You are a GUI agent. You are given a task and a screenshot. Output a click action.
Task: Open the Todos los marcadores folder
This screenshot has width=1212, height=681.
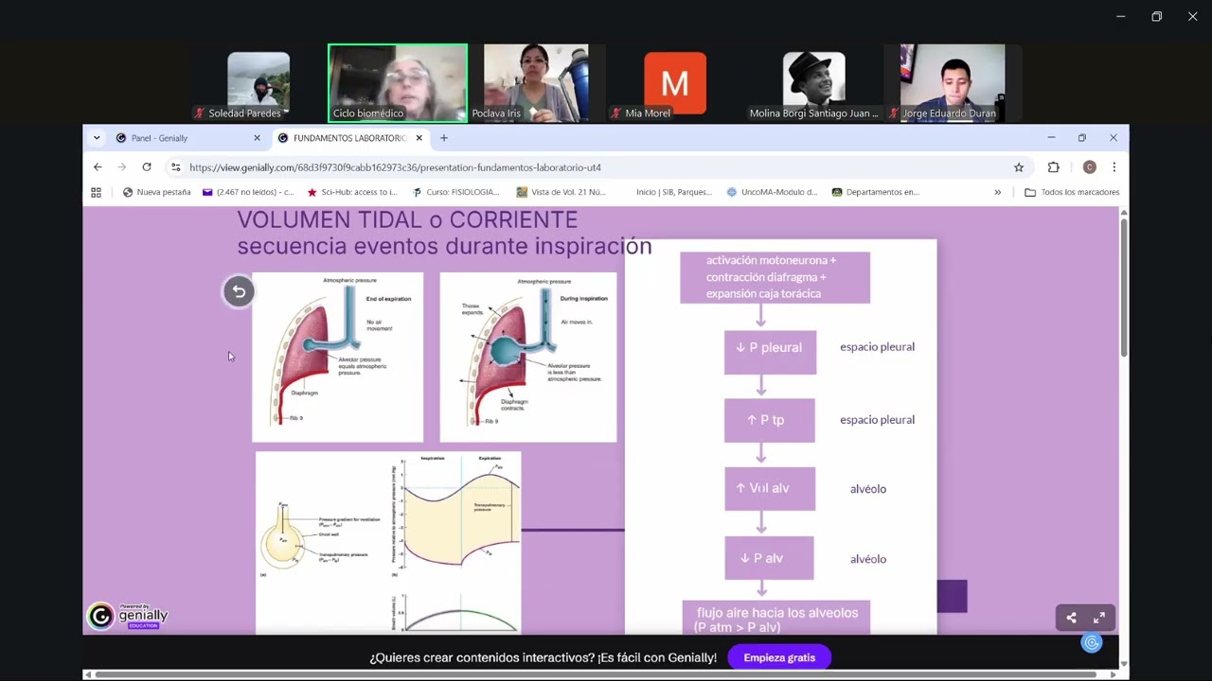[x=1072, y=192]
